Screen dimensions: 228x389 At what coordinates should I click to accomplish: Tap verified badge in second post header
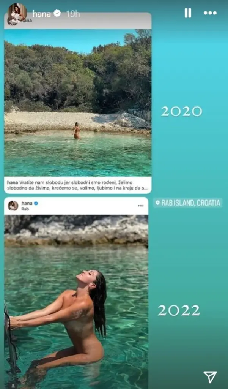pyautogui.click(x=36, y=204)
